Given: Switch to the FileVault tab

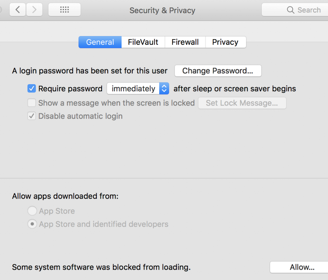Looking at the screenshot, I should coord(143,42).
